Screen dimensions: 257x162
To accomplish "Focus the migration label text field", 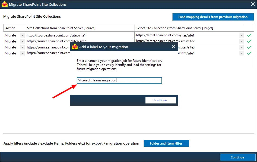I will click(x=119, y=80).
